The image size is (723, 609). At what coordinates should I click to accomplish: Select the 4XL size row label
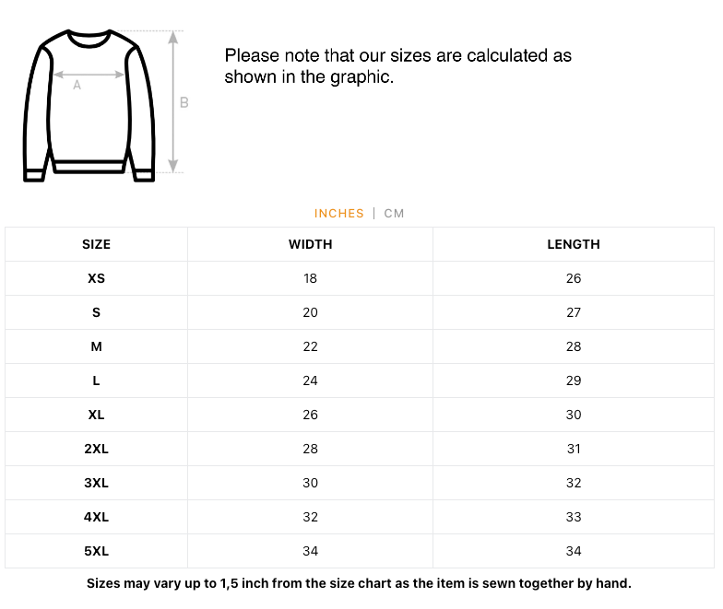[x=96, y=517]
